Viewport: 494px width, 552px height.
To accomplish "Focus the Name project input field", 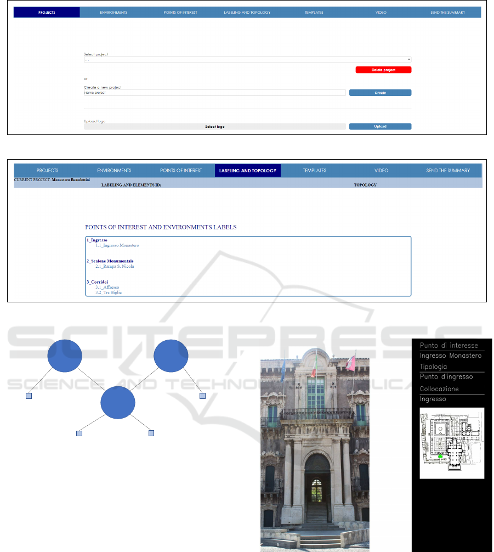I will pyautogui.click(x=214, y=93).
